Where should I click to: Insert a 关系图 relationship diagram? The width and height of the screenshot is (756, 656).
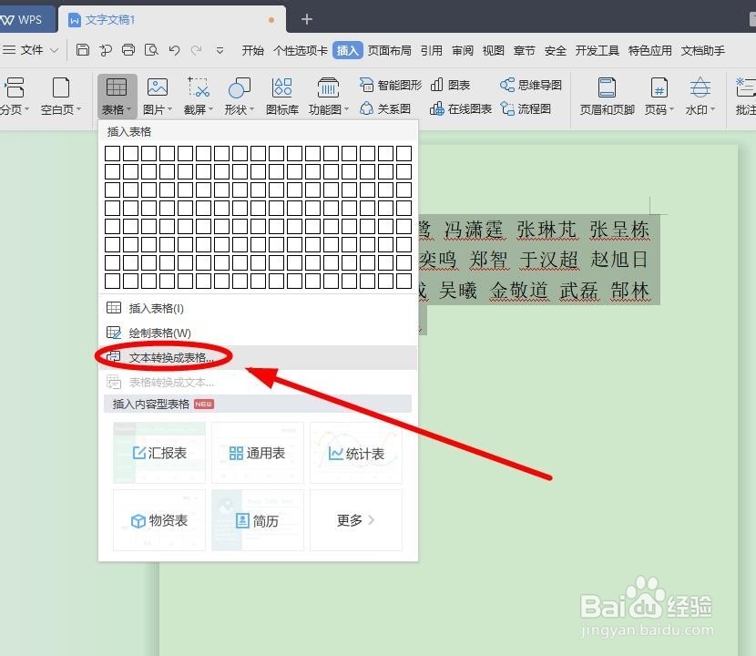(x=385, y=109)
